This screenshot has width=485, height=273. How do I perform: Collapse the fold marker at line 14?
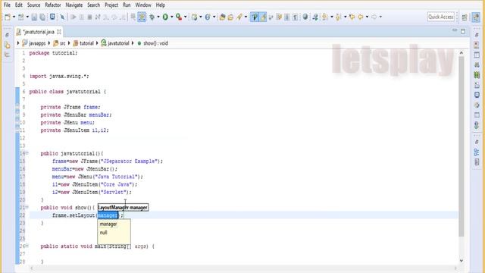27,153
